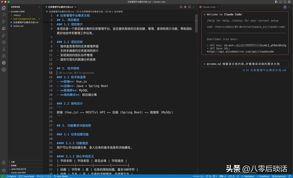This screenshot has width=293, height=178.
Task: Click the circled play icon below the flask
Action: [4, 56]
